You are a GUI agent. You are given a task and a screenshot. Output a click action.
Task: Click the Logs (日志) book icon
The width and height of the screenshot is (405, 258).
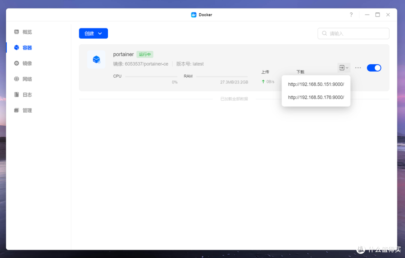coord(16,95)
